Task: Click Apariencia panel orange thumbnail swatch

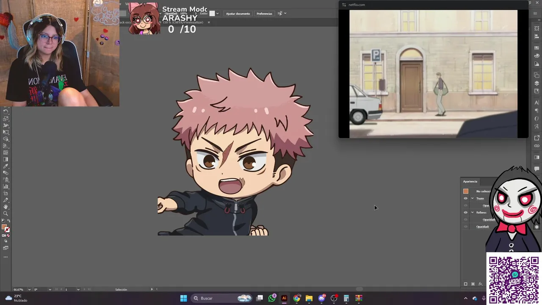Action: point(466,191)
